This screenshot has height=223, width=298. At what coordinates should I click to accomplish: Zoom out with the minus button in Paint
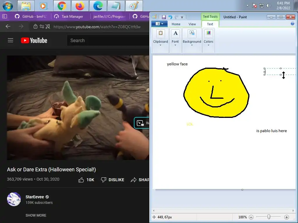(x=251, y=217)
